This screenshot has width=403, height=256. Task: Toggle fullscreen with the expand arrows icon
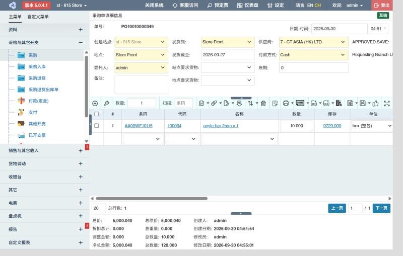(387, 104)
